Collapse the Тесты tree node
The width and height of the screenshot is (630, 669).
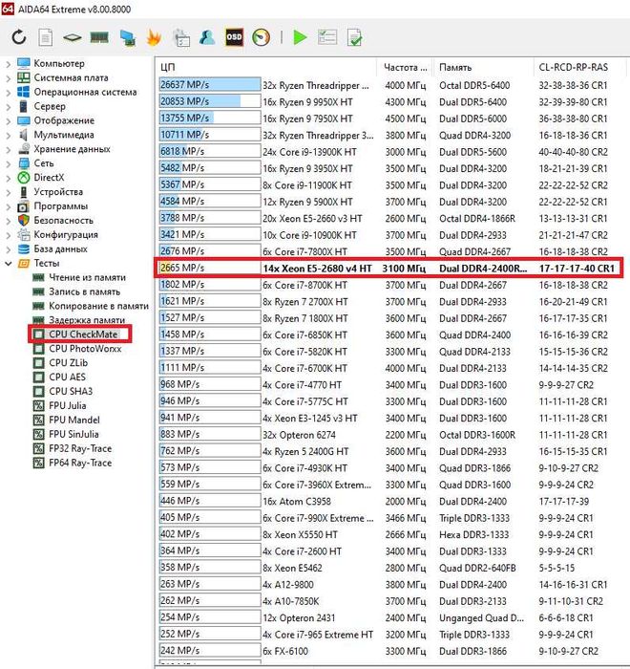[x=8, y=264]
